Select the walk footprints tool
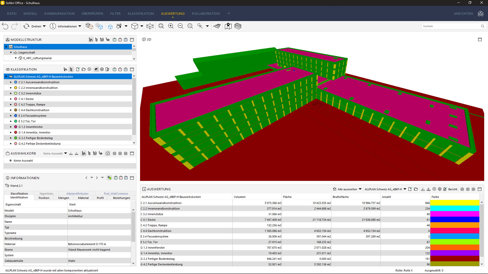This screenshot has width=488, height=274. 119,26
